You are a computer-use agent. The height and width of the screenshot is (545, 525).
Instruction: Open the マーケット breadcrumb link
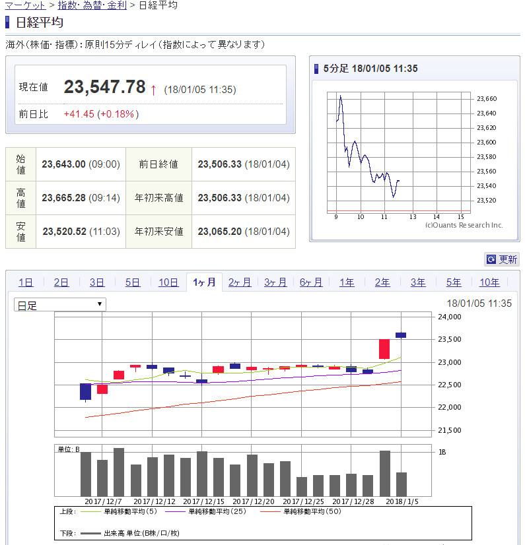coord(25,5)
